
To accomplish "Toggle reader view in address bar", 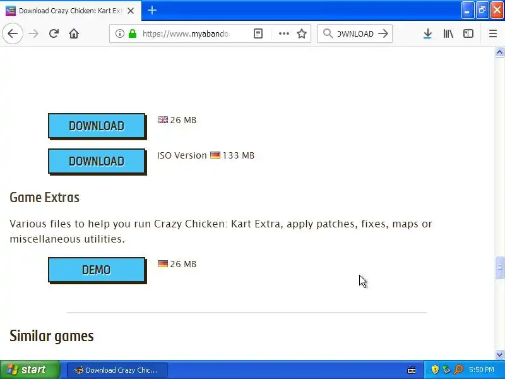I will (258, 33).
